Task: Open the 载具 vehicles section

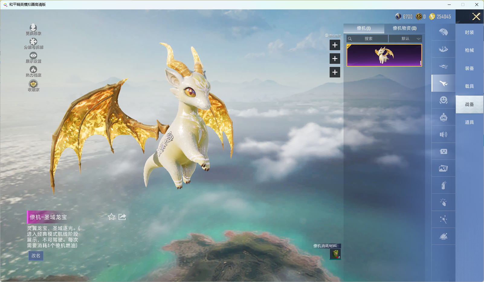Action: click(469, 86)
